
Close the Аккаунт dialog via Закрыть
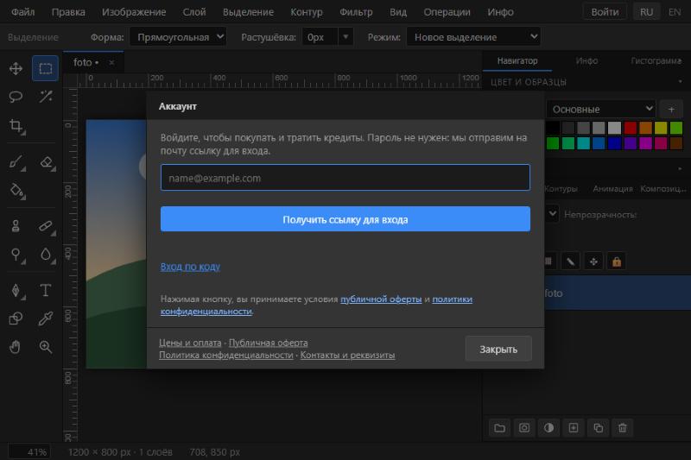click(x=498, y=349)
